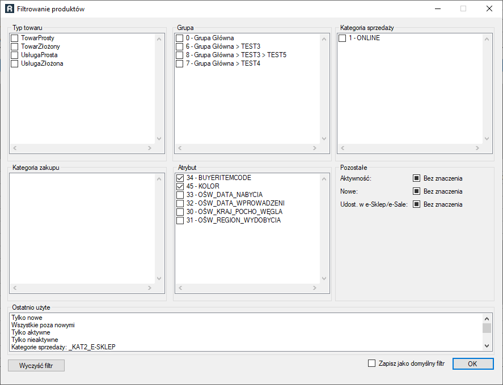Check the UsługaProsta checkbox
The height and width of the screenshot is (385, 503).
click(14, 55)
